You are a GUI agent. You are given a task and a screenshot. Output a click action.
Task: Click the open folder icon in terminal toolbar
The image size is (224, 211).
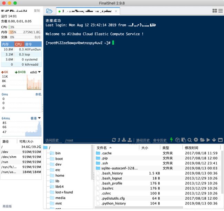(x=202, y=140)
